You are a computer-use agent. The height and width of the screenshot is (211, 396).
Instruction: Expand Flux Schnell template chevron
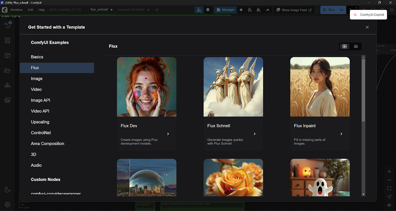[255, 134]
